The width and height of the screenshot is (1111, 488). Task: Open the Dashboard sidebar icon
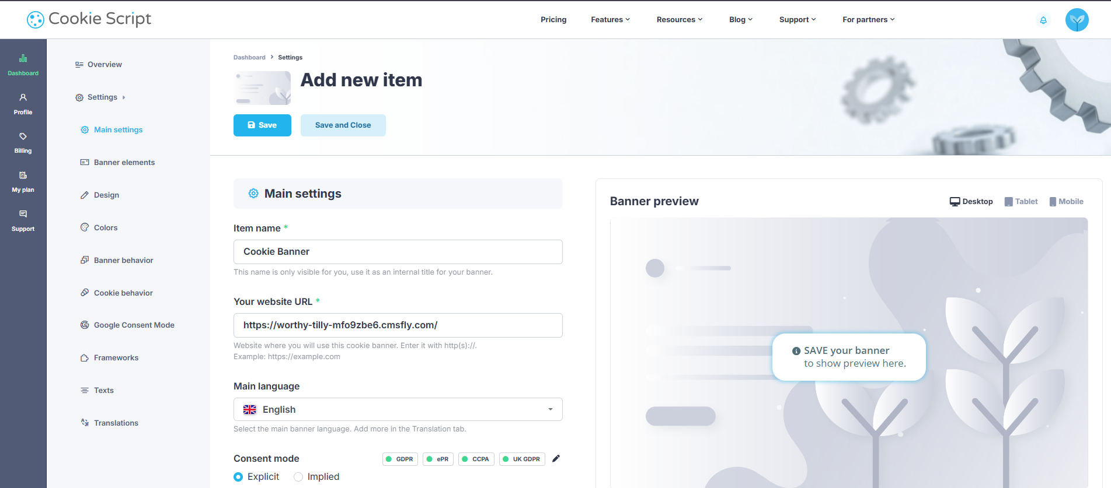click(23, 58)
